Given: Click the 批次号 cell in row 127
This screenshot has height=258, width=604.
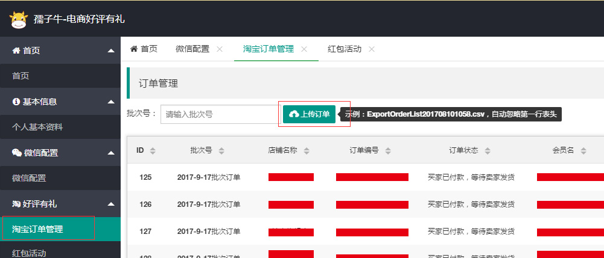Looking at the screenshot, I should [209, 232].
